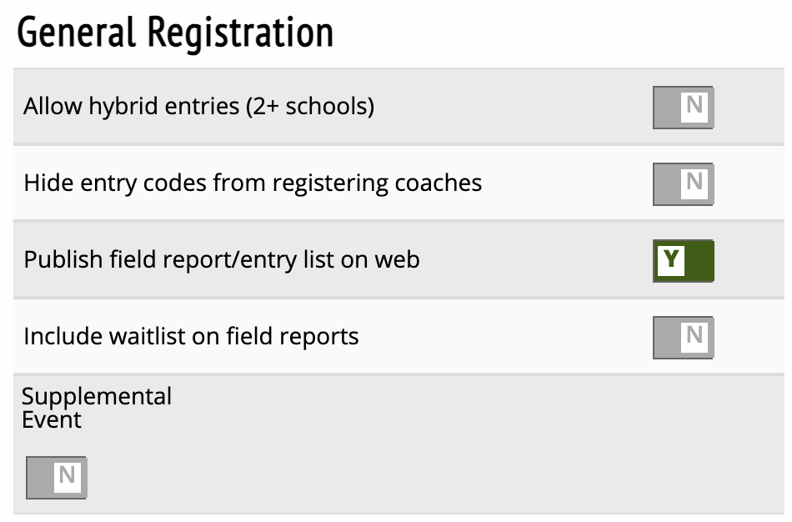Turn on Hide entry codes from coaches

[684, 184]
